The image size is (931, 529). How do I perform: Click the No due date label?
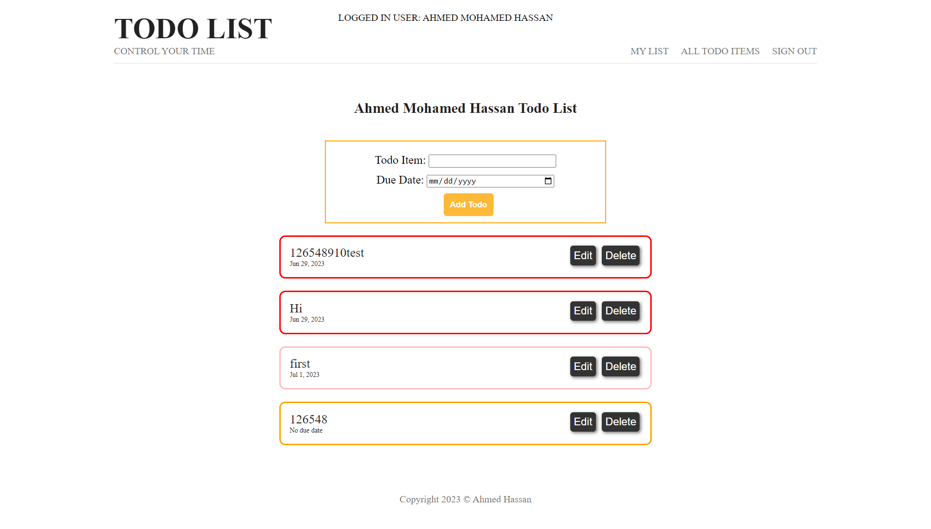306,431
